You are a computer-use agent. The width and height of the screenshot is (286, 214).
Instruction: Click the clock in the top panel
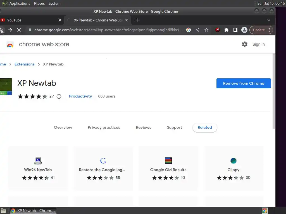(271, 3)
